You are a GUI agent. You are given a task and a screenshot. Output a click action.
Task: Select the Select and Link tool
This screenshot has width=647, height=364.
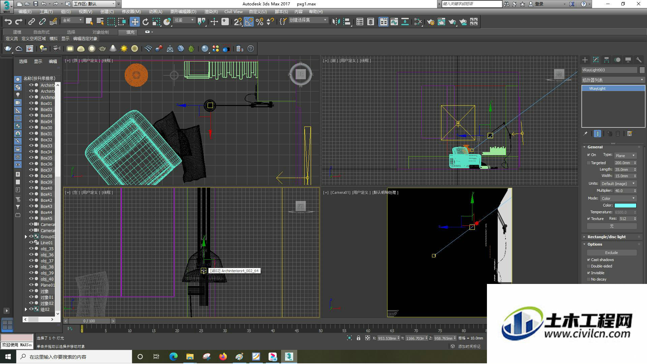(x=32, y=22)
